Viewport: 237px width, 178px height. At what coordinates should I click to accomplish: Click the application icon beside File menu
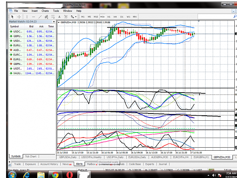(11, 11)
